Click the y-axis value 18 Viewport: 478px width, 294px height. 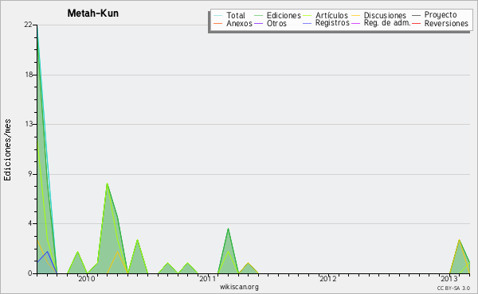(x=29, y=75)
